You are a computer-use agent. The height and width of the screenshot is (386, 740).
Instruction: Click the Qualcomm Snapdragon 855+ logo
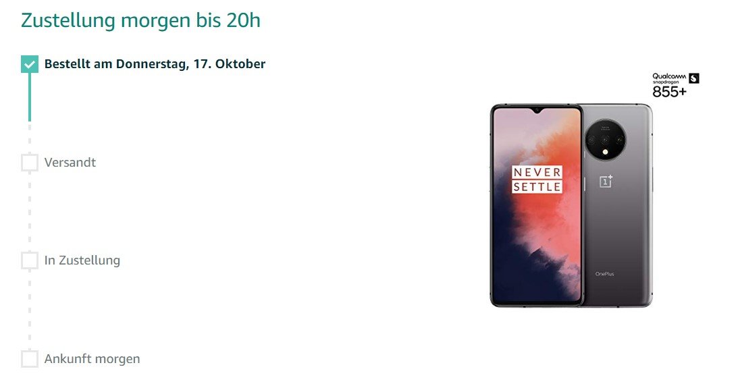pos(675,85)
